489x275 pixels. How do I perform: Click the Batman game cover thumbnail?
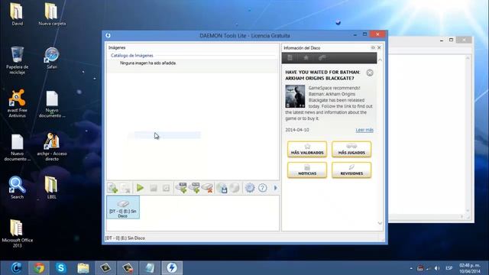tap(295, 96)
